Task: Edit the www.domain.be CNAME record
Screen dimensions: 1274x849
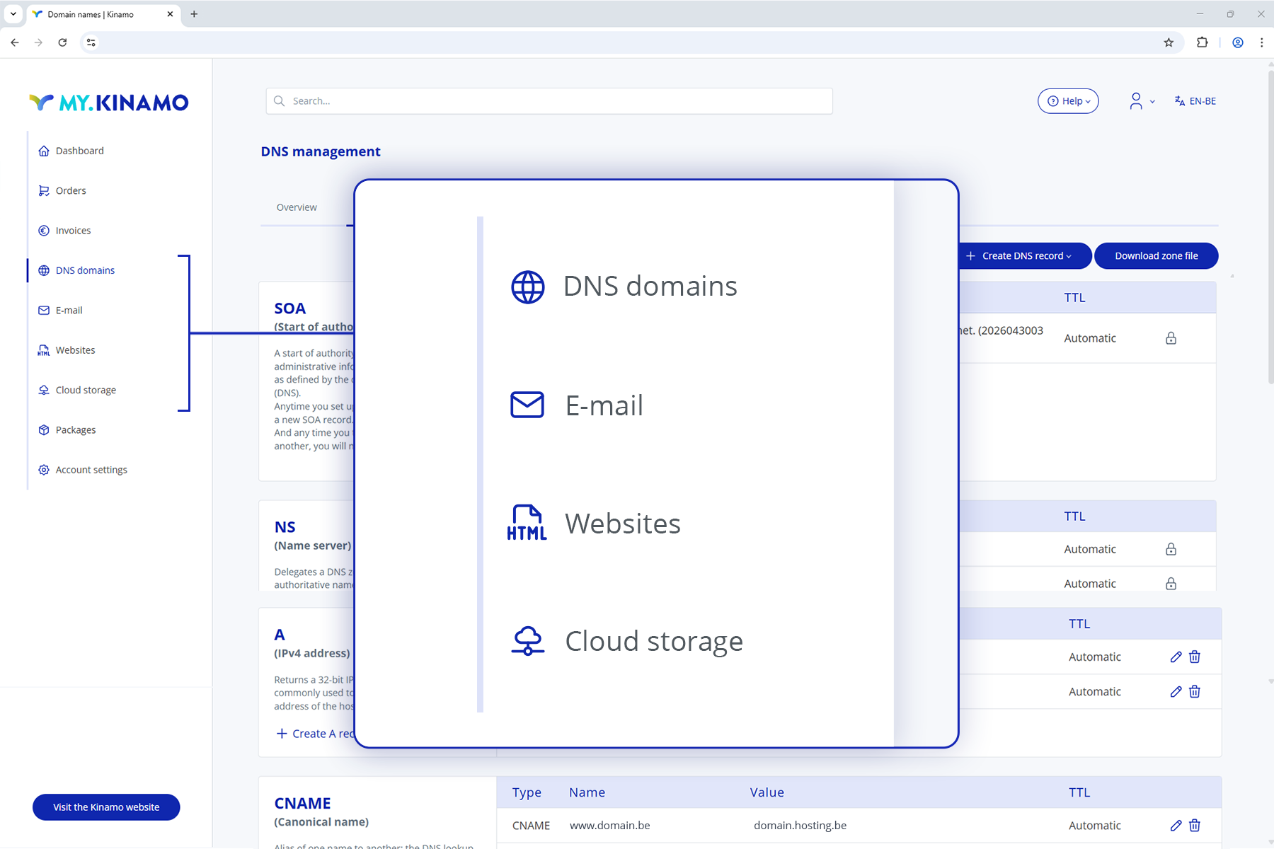Action: point(1176,825)
